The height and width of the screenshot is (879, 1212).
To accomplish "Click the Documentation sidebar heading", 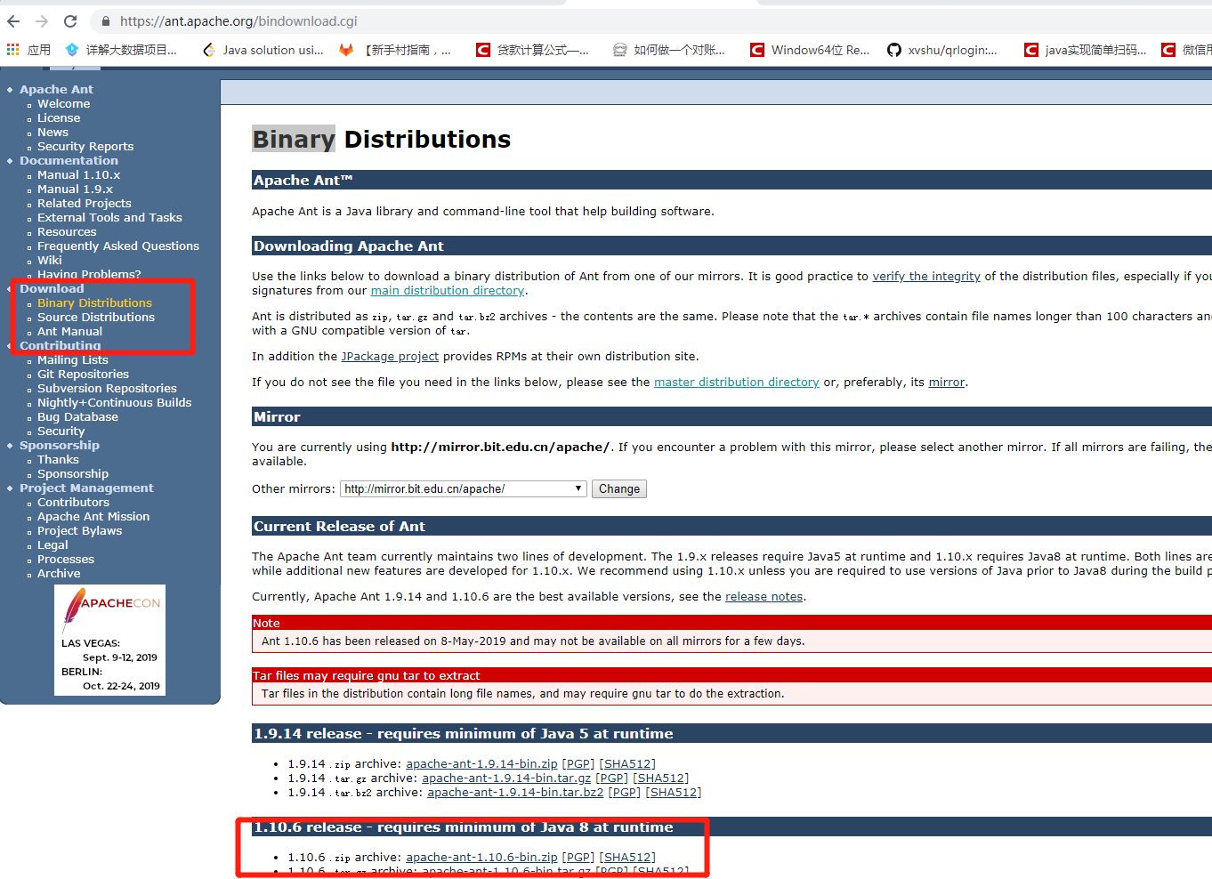I will (x=69, y=161).
